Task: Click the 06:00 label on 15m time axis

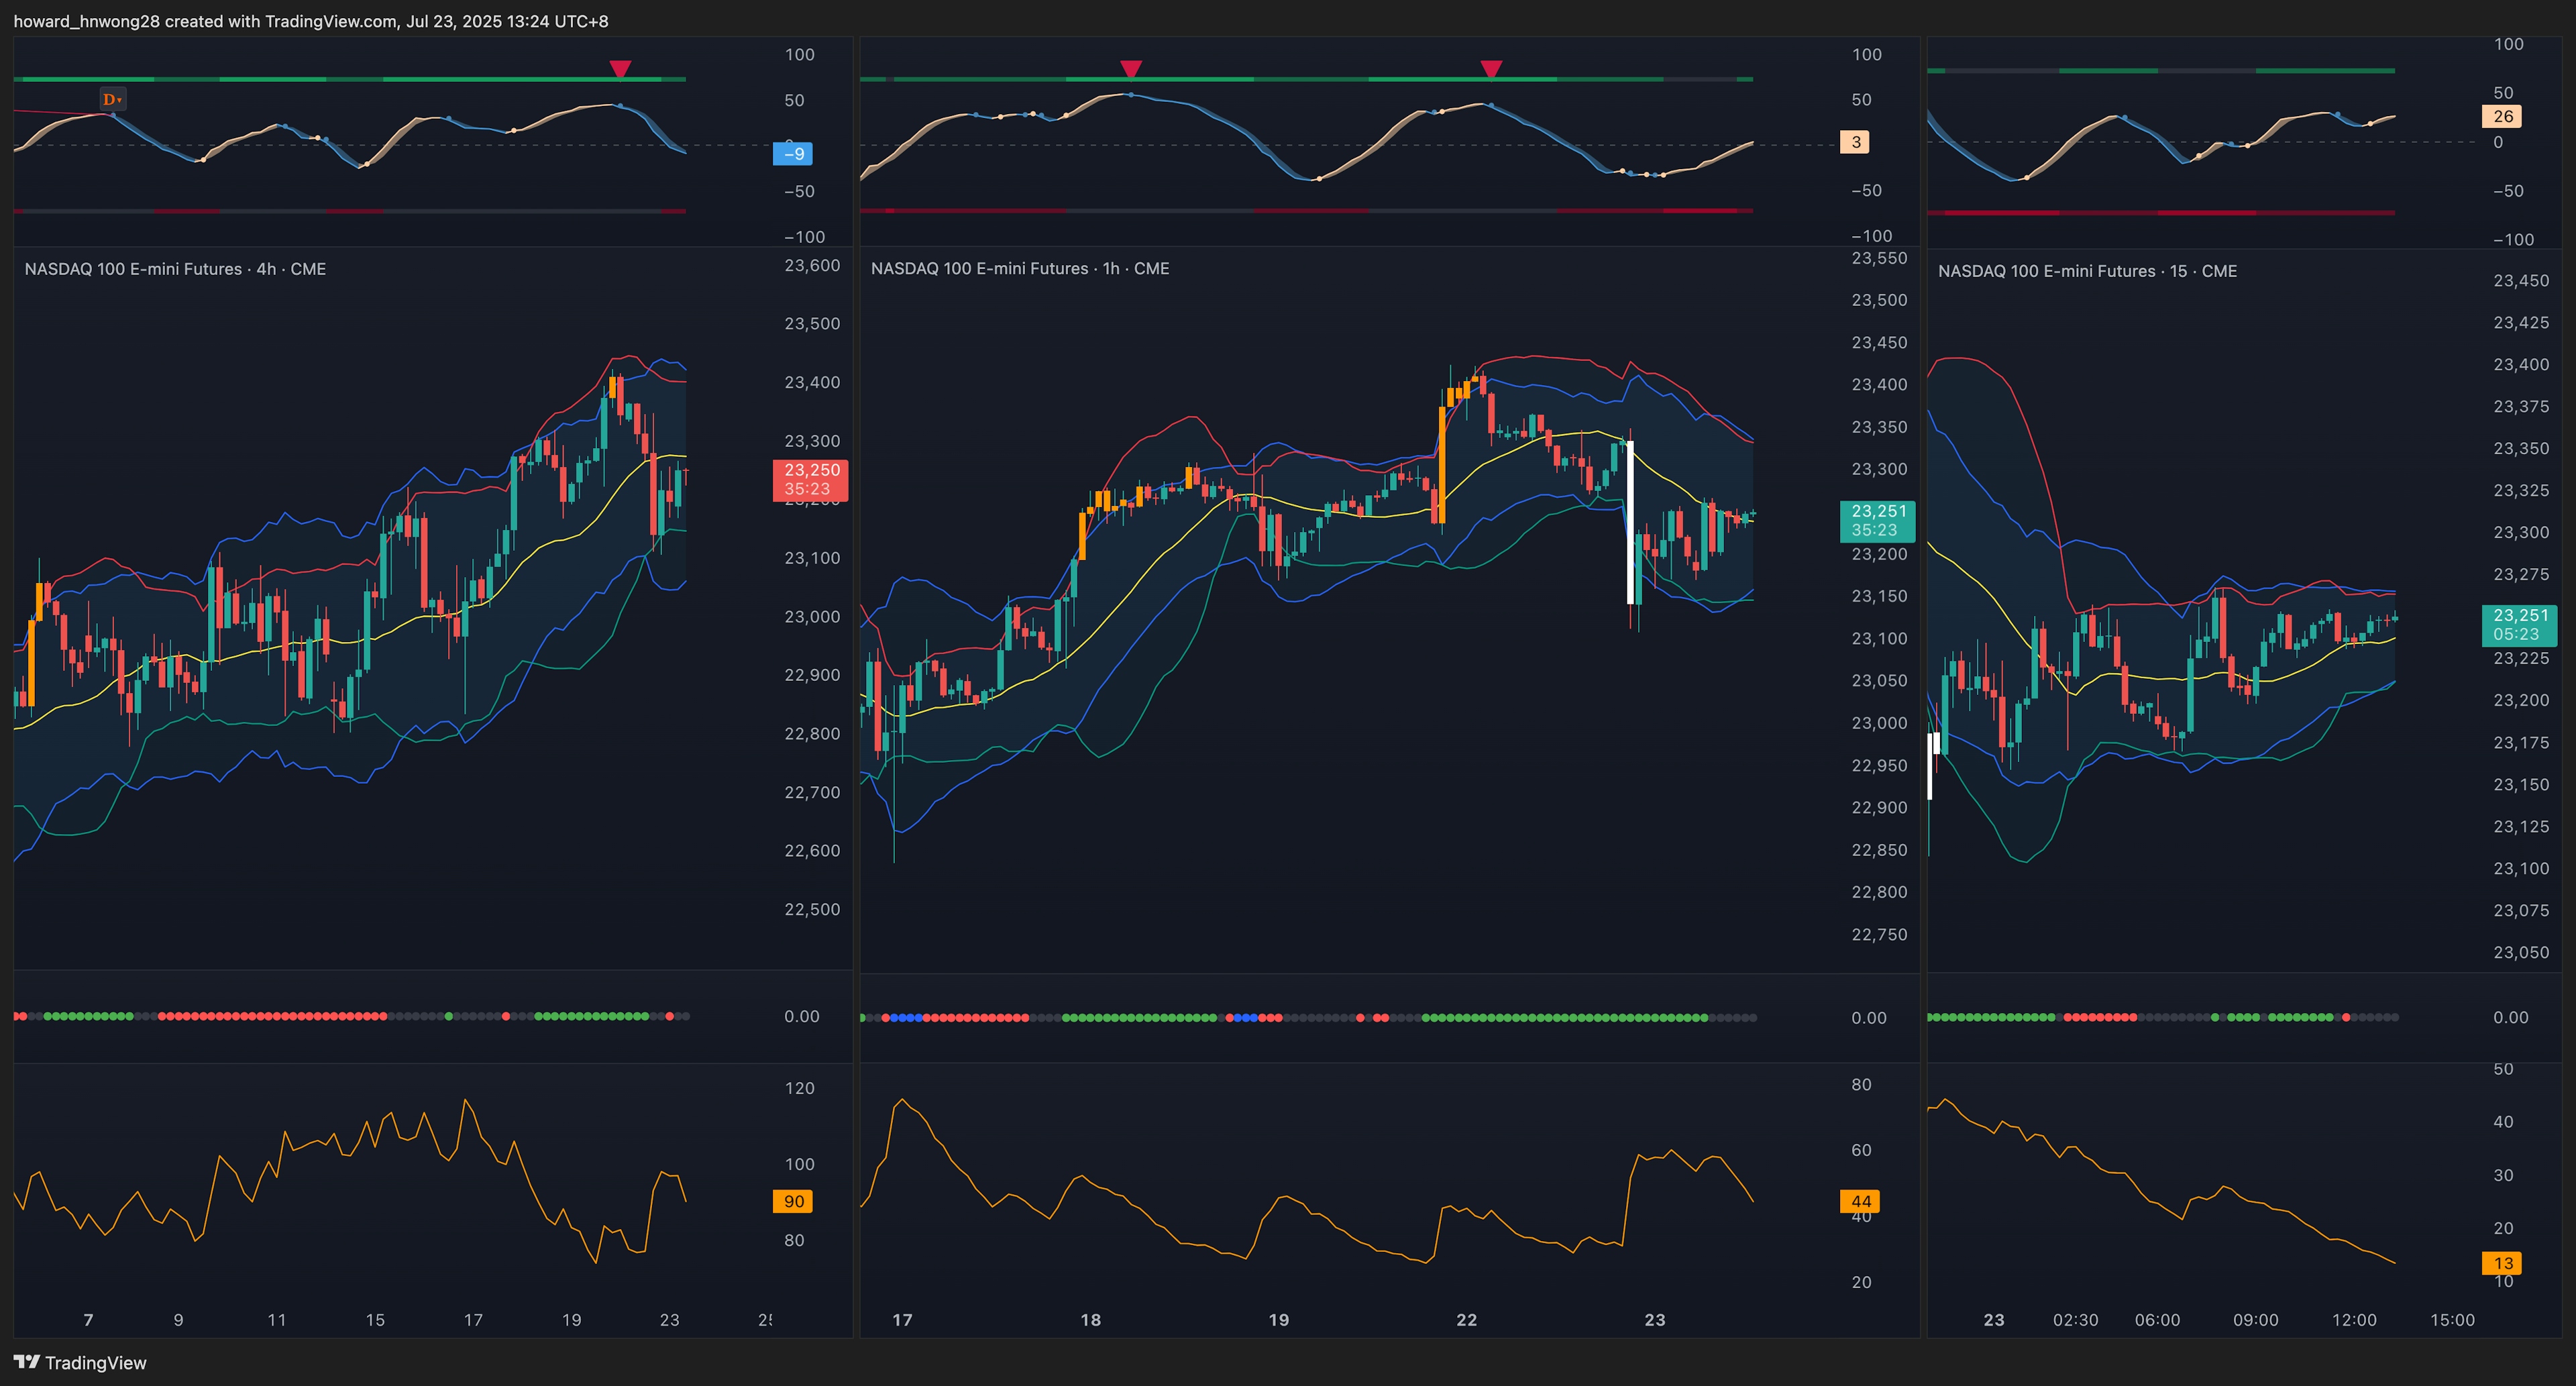Action: 2158,1320
